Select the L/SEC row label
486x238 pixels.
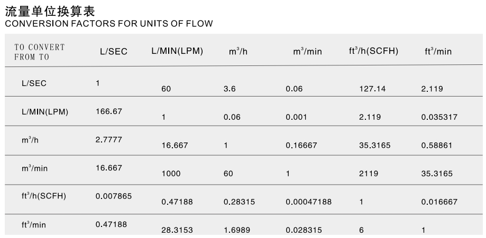[x=34, y=83]
